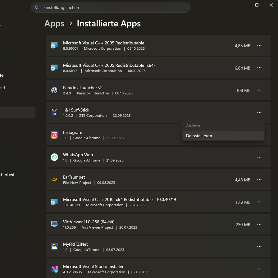Select the Installierte Apps breadcrumb label

click(108, 23)
